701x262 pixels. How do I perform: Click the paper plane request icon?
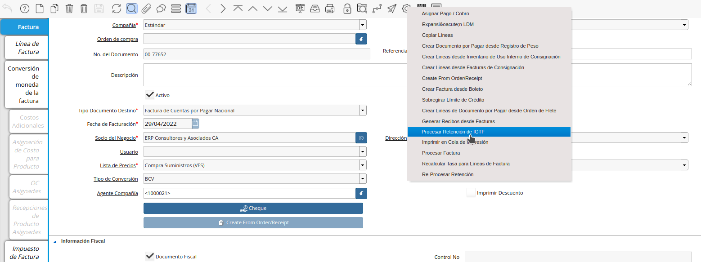point(392,8)
